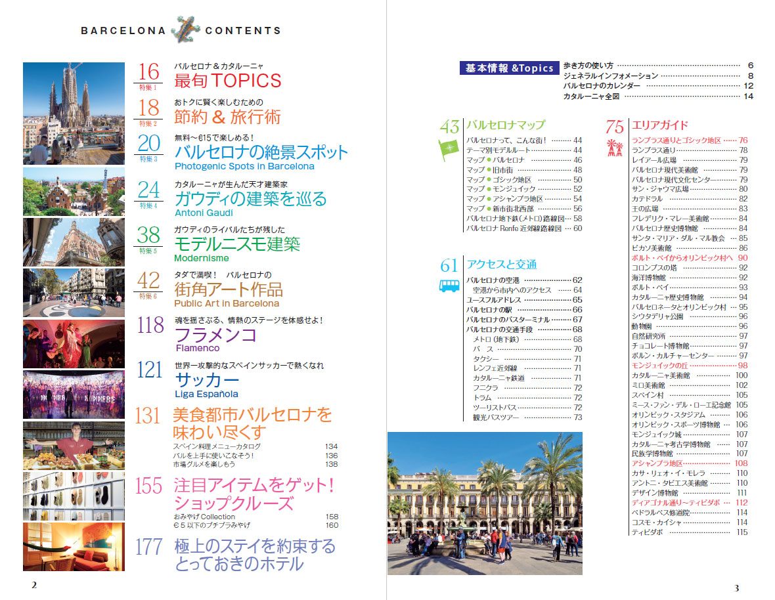Click the red Sagrada Familia towers icon
This screenshot has height=600, width=775.
614,148
